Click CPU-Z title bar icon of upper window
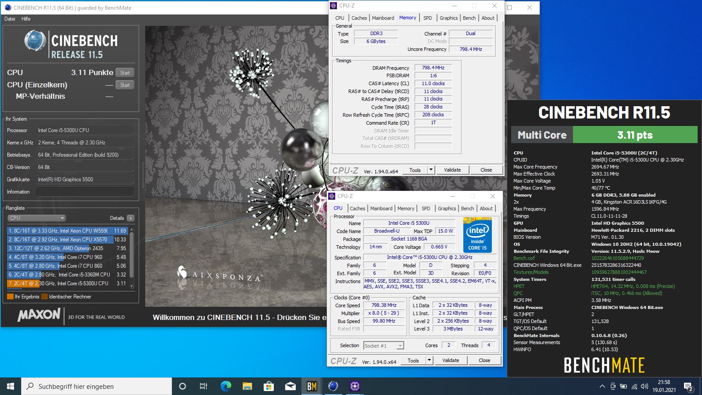 pos(334,6)
